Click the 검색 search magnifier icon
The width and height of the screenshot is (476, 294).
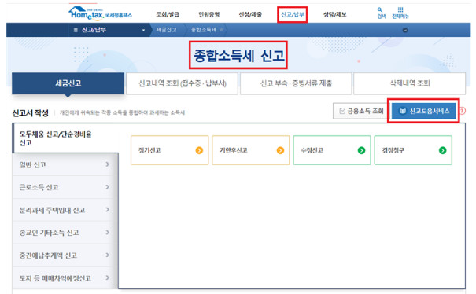point(380,10)
